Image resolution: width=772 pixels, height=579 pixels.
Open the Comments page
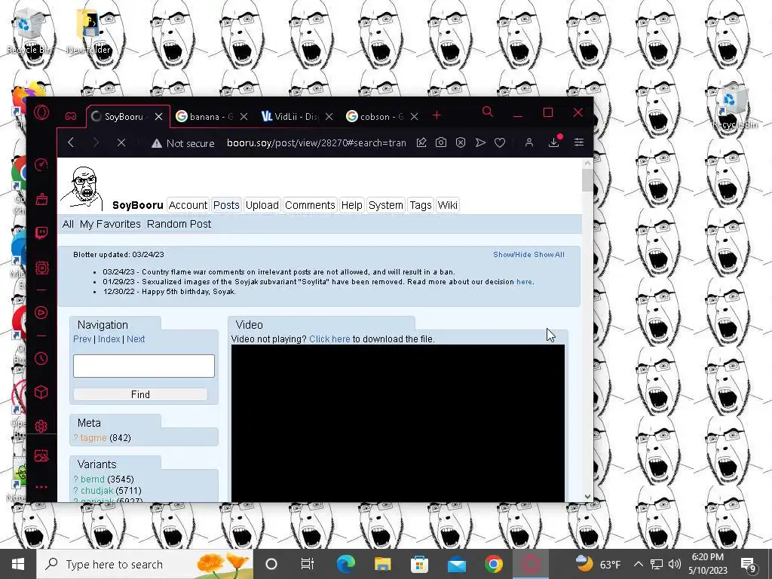click(310, 205)
